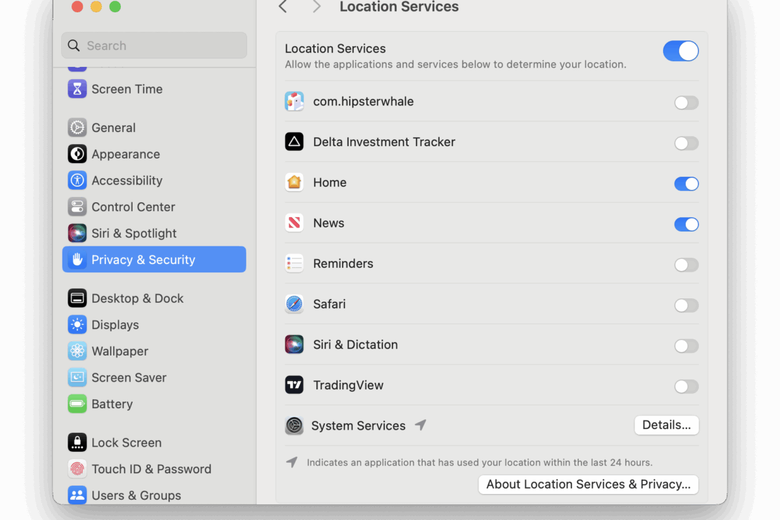This screenshot has width=780, height=520.
Task: Click the Delta Investment Tracker icon
Action: click(294, 142)
